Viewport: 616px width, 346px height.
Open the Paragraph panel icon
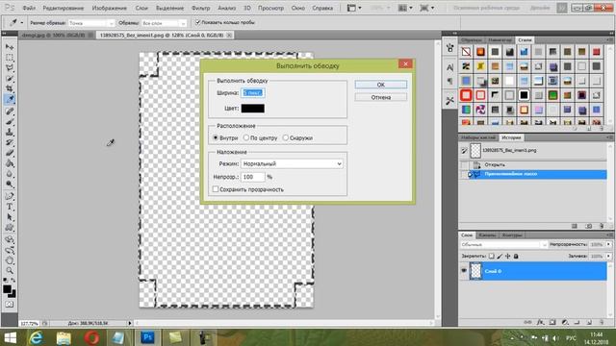click(x=449, y=81)
